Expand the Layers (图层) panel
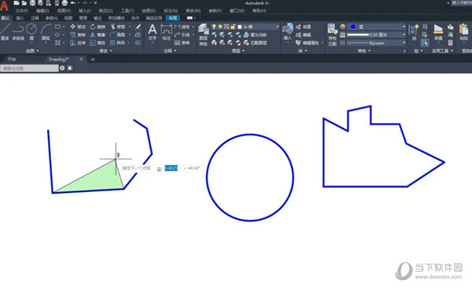 pyautogui.click(x=238, y=51)
